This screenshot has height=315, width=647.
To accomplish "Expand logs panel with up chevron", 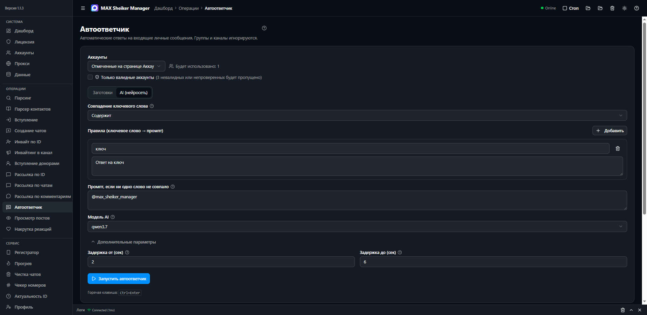I will pos(631,310).
